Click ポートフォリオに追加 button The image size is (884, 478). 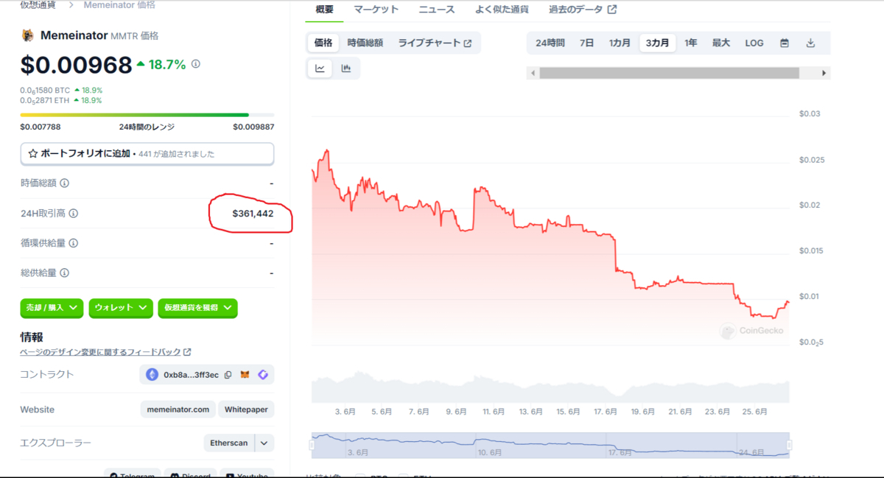[x=147, y=154]
